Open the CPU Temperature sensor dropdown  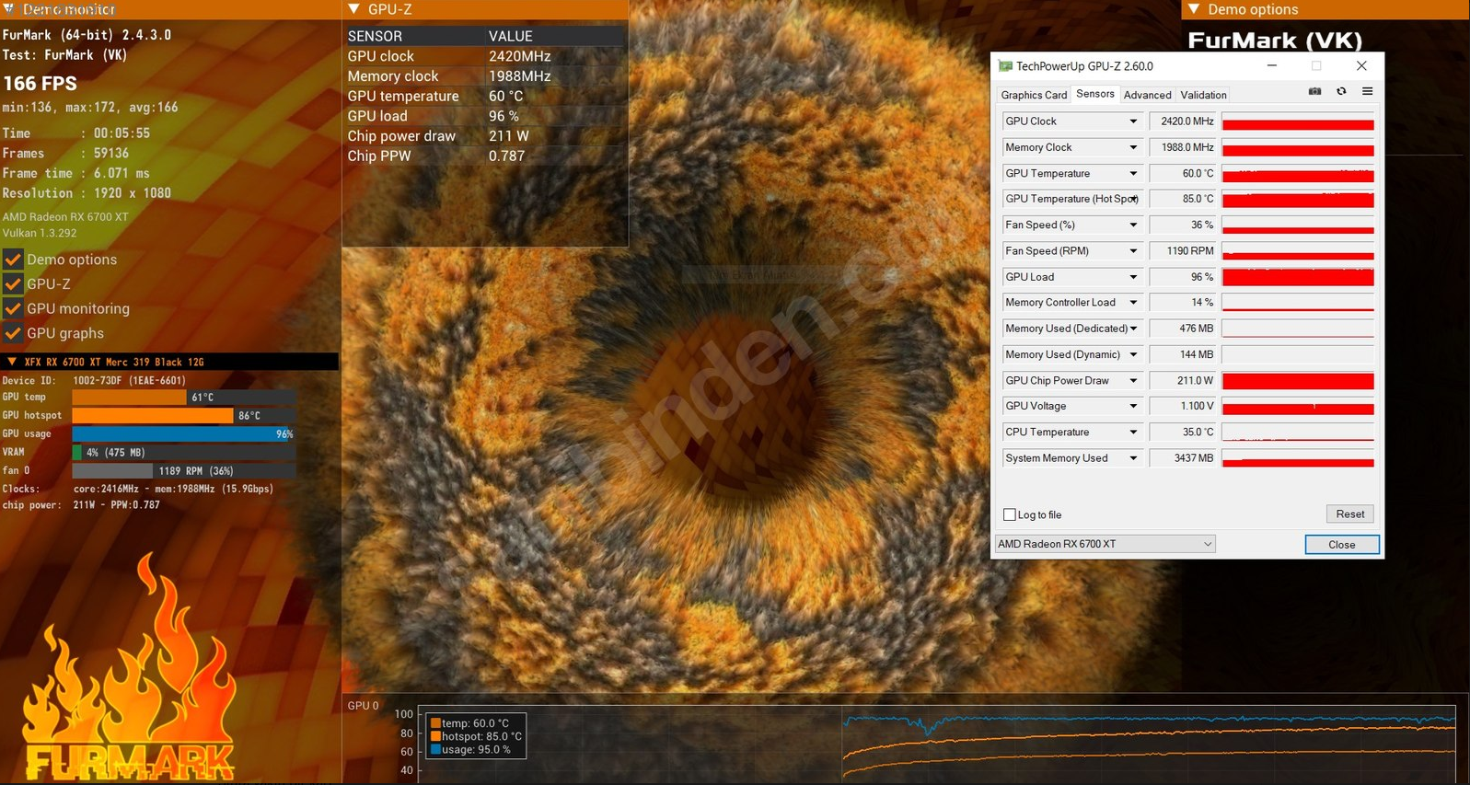(1133, 432)
